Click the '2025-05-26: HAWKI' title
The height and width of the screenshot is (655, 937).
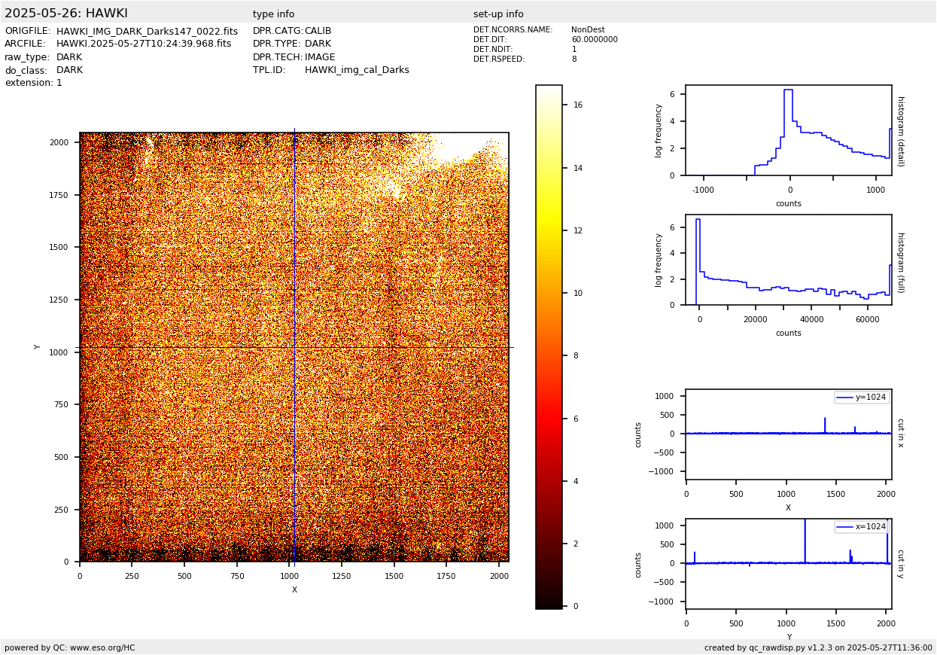coord(66,14)
